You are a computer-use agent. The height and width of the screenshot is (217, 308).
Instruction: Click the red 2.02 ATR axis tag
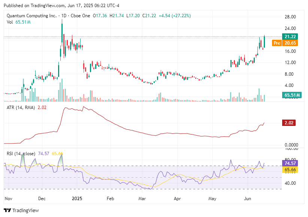coord(289,123)
